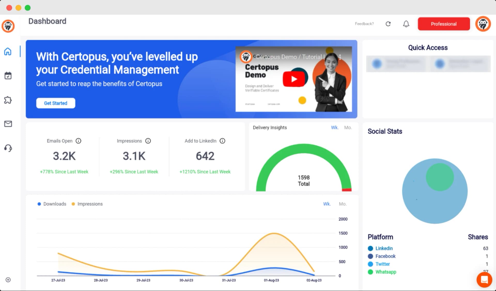
Task: Click the Badges/Rewards icon in sidebar
Action: 8,100
